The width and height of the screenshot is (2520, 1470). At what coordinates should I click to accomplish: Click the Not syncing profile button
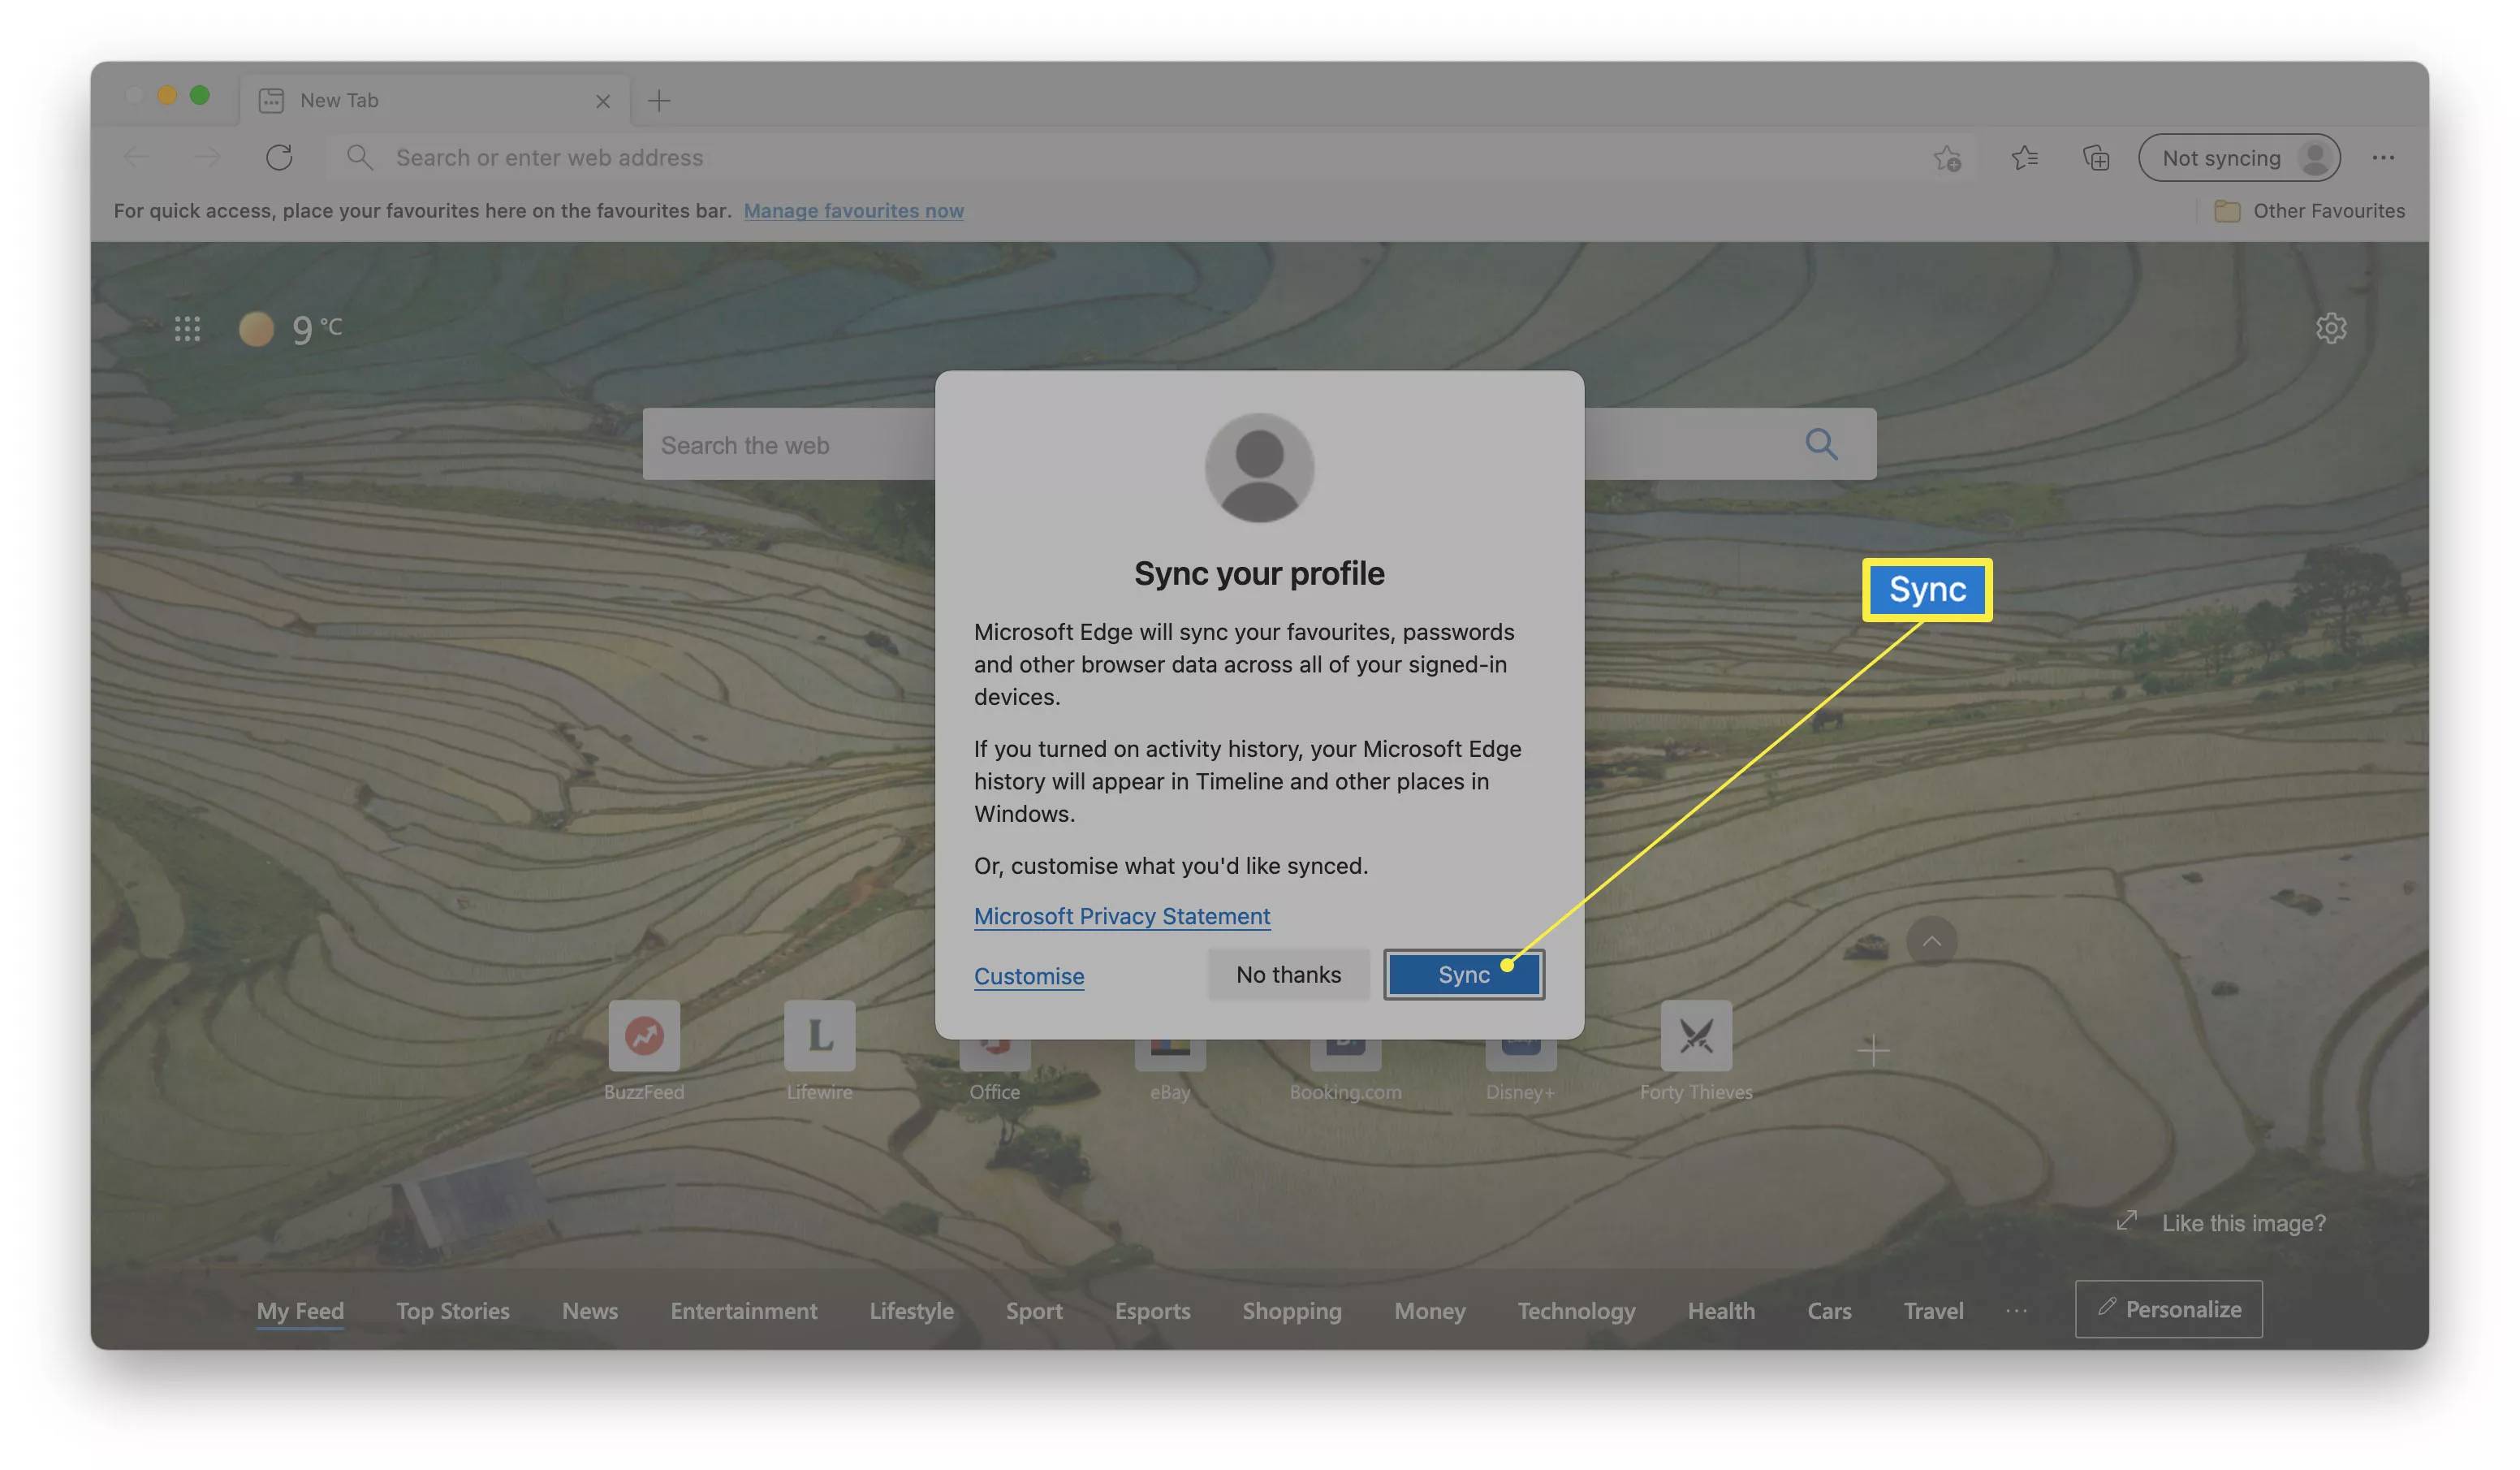coord(2240,159)
